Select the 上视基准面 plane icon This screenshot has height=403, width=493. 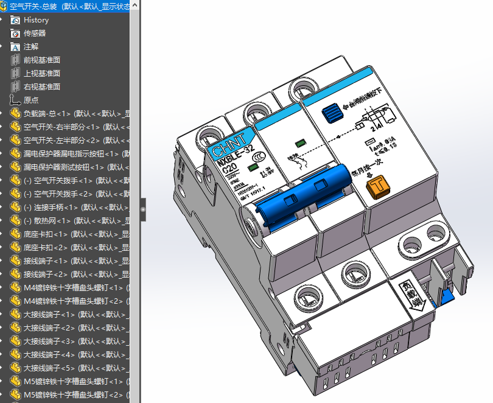pos(15,74)
